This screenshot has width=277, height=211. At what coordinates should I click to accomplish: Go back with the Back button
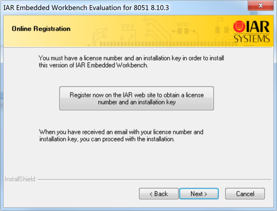159,194
